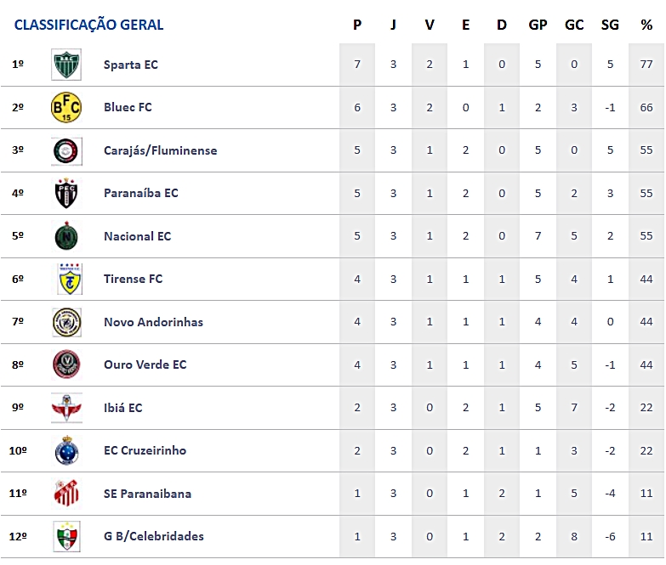Click the G B/Celebridades crest

65,536
